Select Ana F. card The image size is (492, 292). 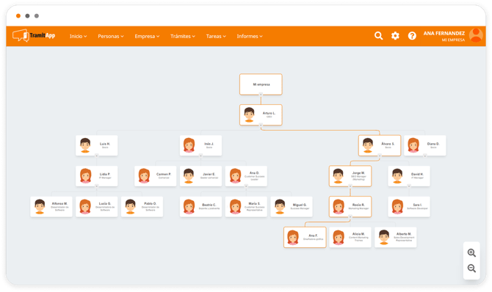(305, 238)
